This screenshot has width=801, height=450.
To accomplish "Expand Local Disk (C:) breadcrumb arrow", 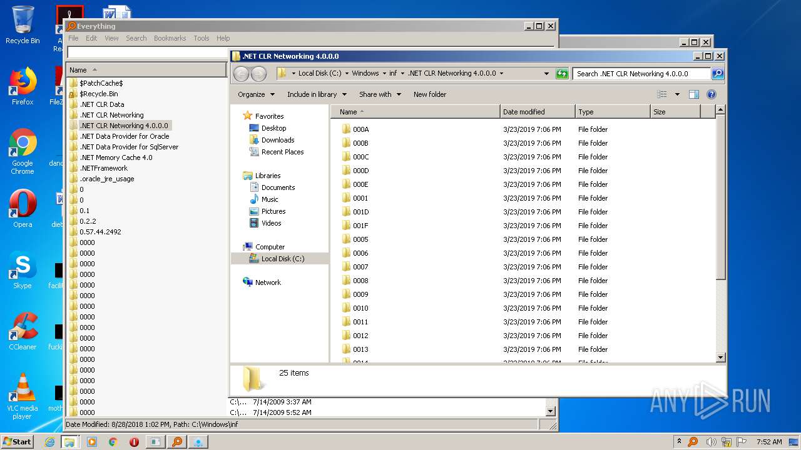I will pos(347,74).
